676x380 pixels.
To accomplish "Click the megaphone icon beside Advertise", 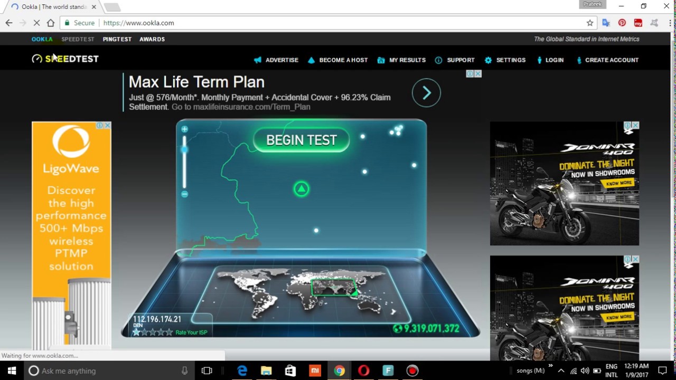I will [258, 60].
